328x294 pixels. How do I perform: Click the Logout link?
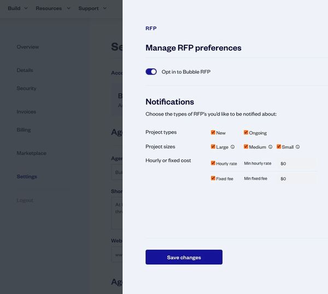25,200
